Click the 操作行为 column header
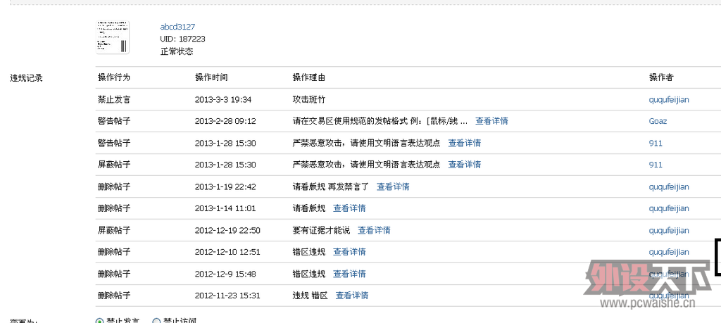Screen dimensions: 721x323 pyautogui.click(x=114, y=77)
